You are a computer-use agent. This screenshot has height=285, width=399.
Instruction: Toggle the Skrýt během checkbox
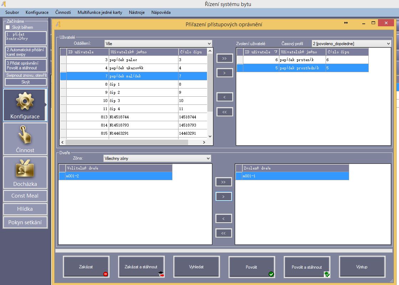pos(8,27)
